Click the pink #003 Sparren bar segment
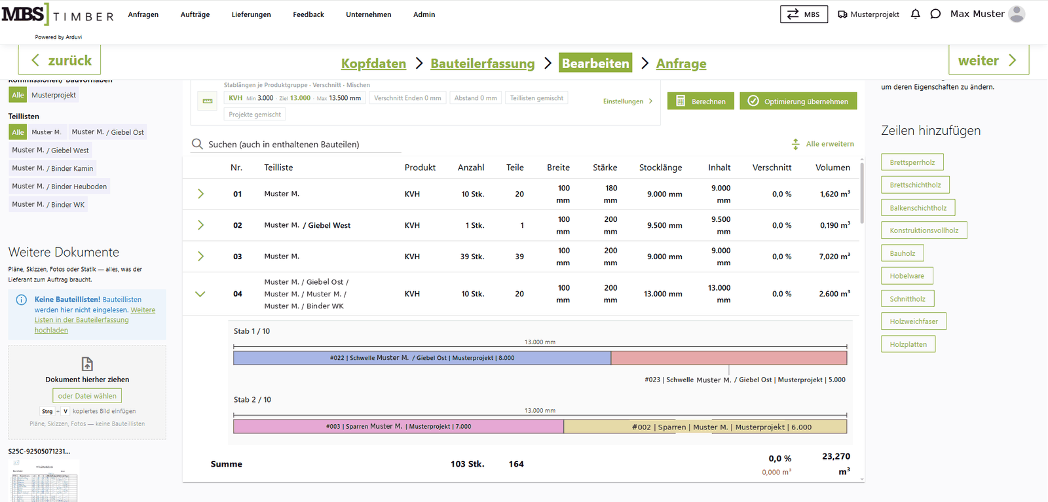The height and width of the screenshot is (502, 1048). tap(398, 427)
